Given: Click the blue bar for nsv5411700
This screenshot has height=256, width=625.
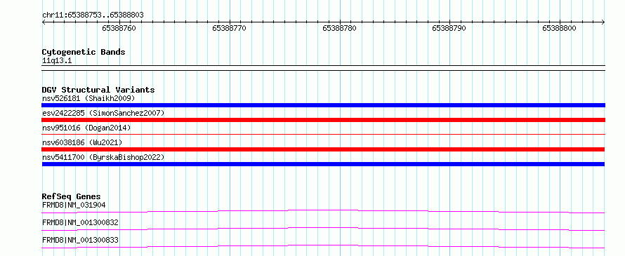Looking at the screenshot, I should click(323, 164).
